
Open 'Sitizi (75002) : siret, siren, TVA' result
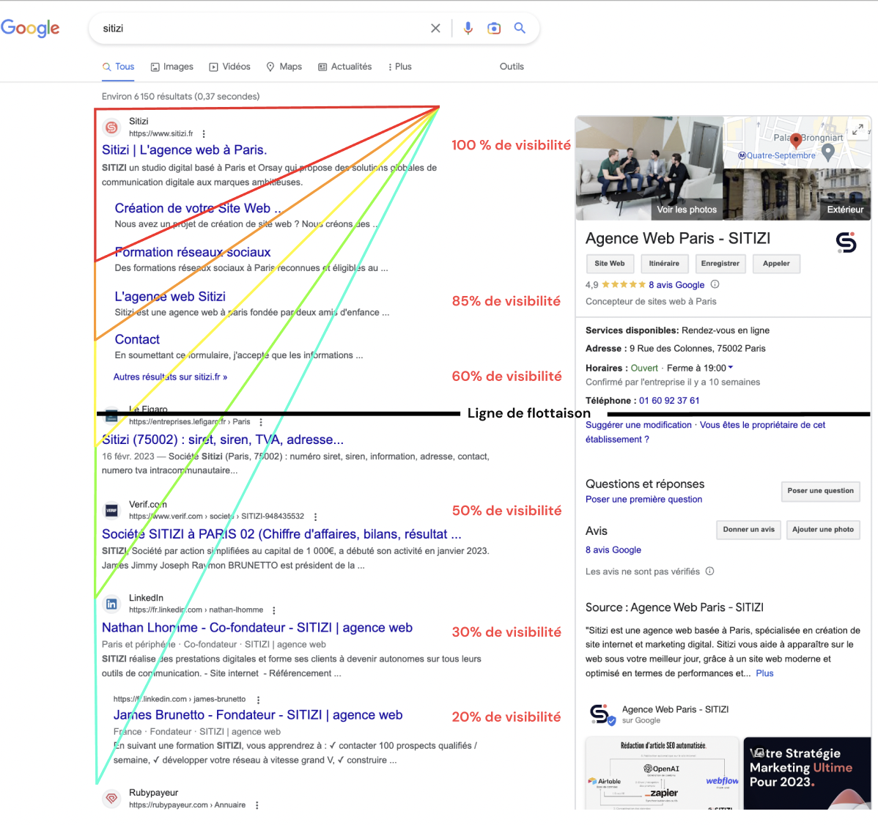[x=223, y=440]
